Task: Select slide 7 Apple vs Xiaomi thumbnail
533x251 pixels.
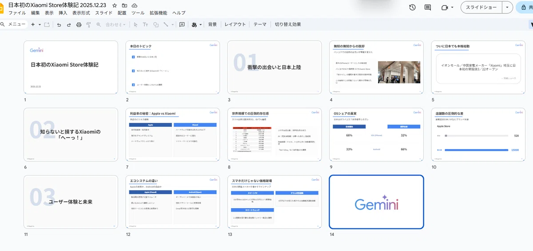Action: point(173,134)
